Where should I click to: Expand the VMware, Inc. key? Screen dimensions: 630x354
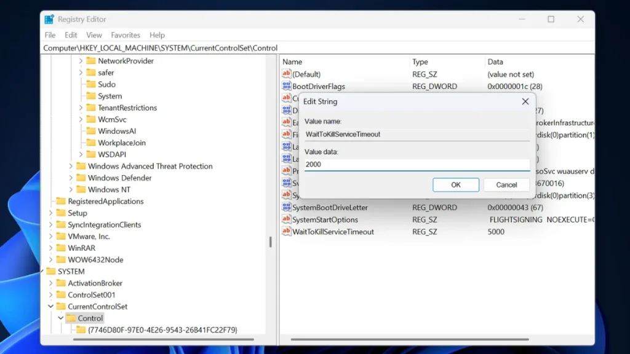pyautogui.click(x=50, y=236)
